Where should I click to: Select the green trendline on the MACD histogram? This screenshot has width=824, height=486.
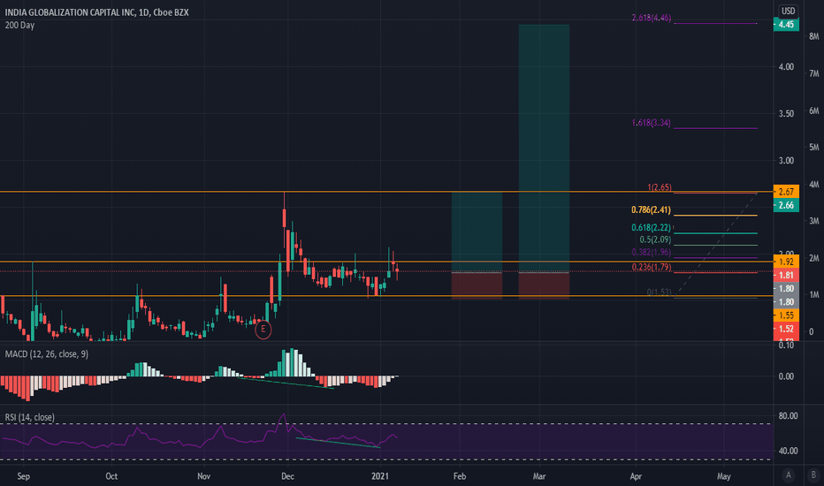click(286, 383)
